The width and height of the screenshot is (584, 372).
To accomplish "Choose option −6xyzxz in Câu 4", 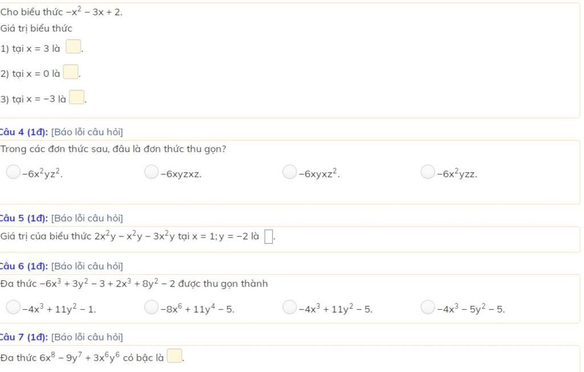I will (x=151, y=172).
